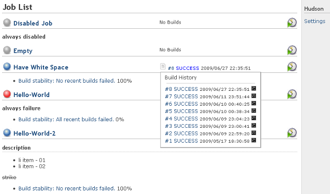330x194 pixels.
Task: Click grey status ball of Disabled Job
Action: tap(7, 23)
